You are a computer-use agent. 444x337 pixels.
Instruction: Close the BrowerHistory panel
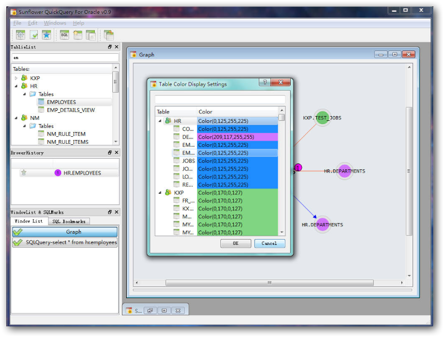click(x=117, y=152)
